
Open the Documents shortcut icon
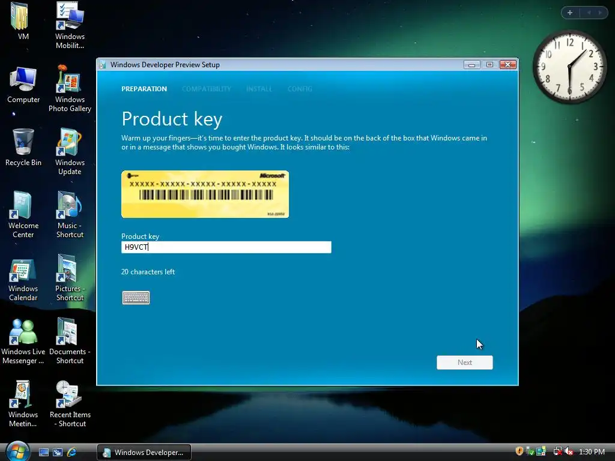[70, 341]
